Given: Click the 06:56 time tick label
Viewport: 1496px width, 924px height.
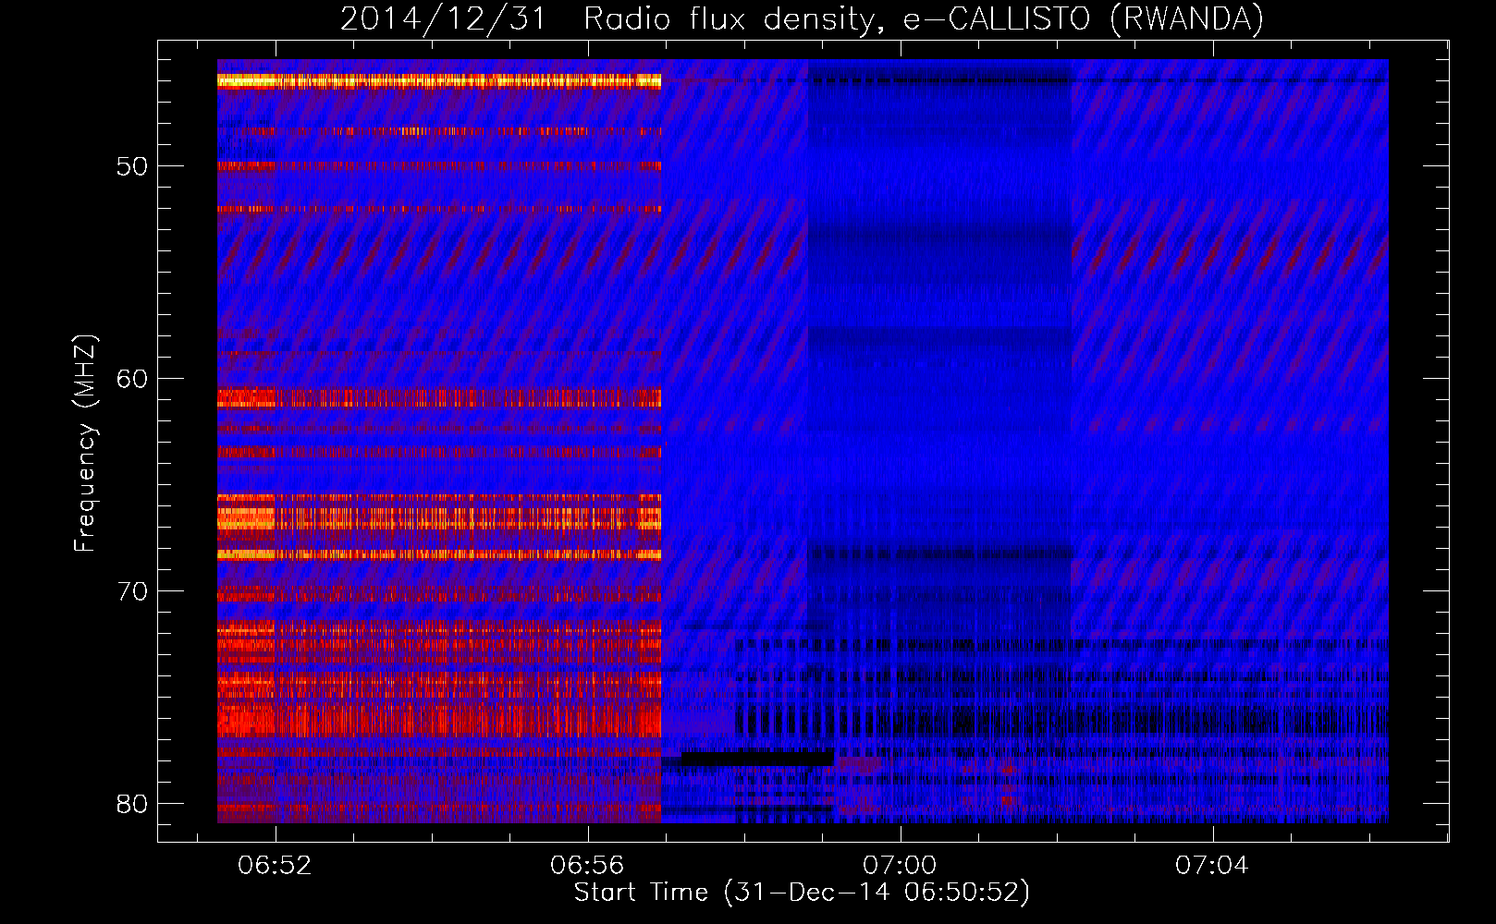Looking at the screenshot, I should [587, 866].
